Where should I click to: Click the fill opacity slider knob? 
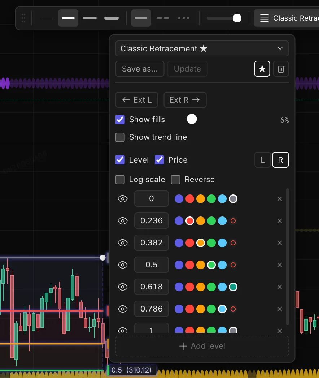point(192,119)
